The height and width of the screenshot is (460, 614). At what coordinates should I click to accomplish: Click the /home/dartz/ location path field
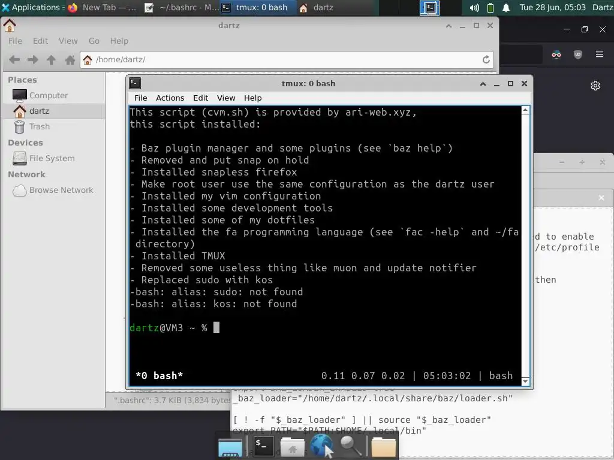coord(287,59)
